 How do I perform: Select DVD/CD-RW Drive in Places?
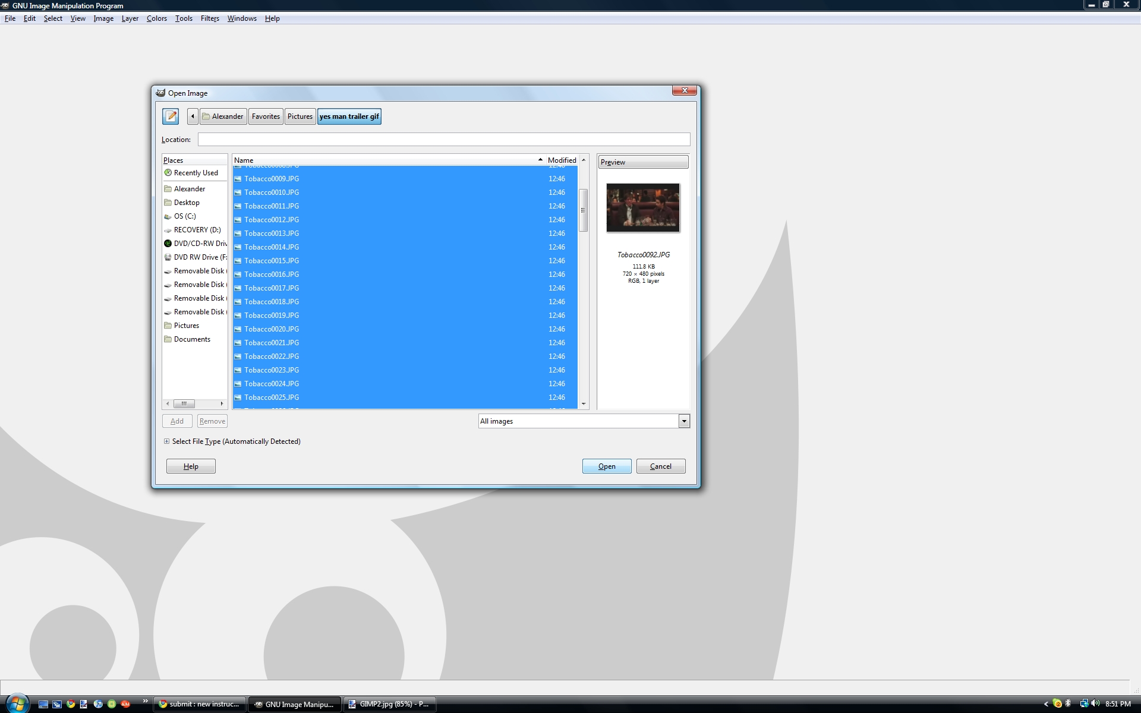195,244
